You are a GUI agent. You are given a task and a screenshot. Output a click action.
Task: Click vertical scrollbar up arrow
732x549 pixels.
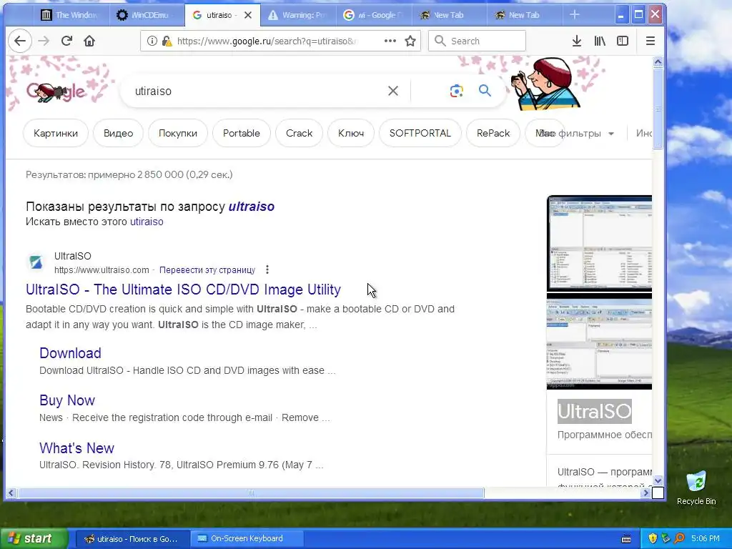pyautogui.click(x=658, y=61)
